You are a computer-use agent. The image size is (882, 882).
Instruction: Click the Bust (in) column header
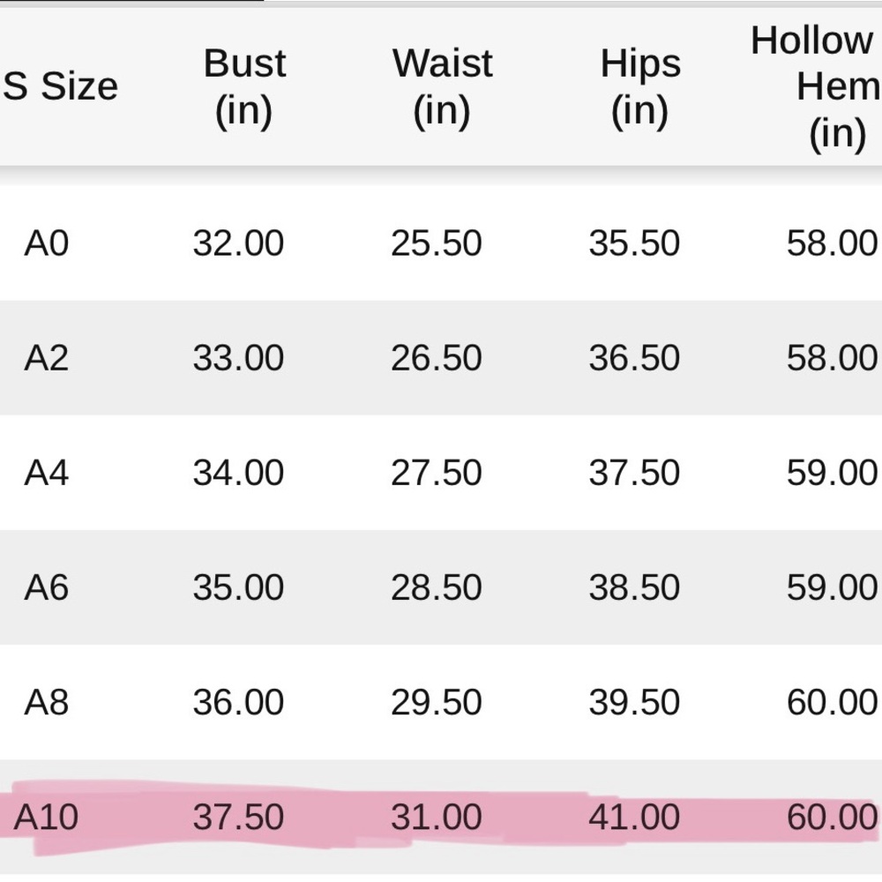coord(244,86)
